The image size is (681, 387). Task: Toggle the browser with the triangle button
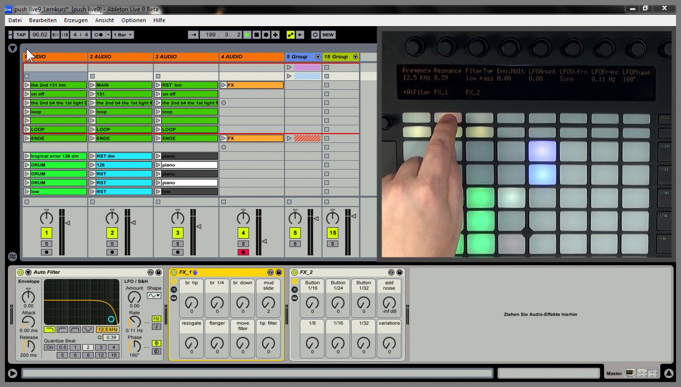[x=13, y=48]
